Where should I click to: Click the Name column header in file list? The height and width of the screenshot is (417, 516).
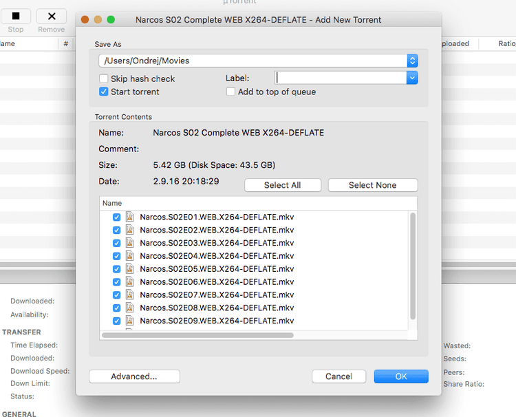pos(258,203)
